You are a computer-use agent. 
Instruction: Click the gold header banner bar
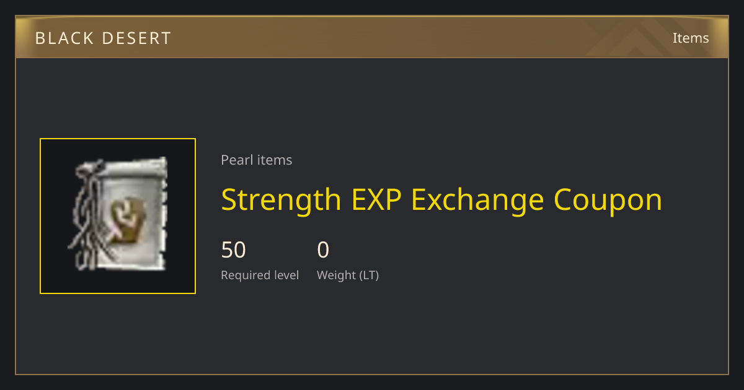(x=372, y=38)
